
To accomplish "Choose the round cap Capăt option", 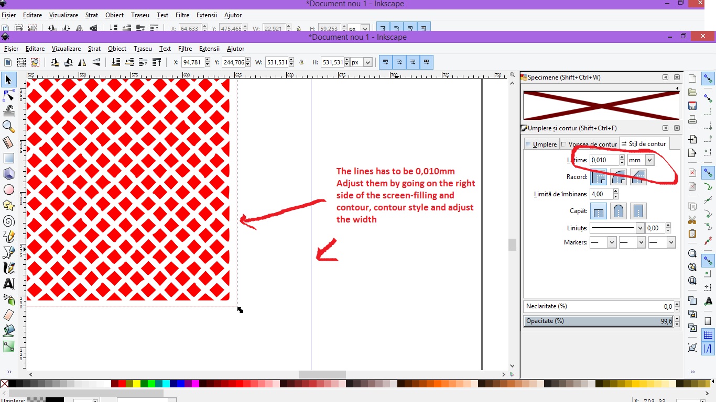I will [619, 211].
